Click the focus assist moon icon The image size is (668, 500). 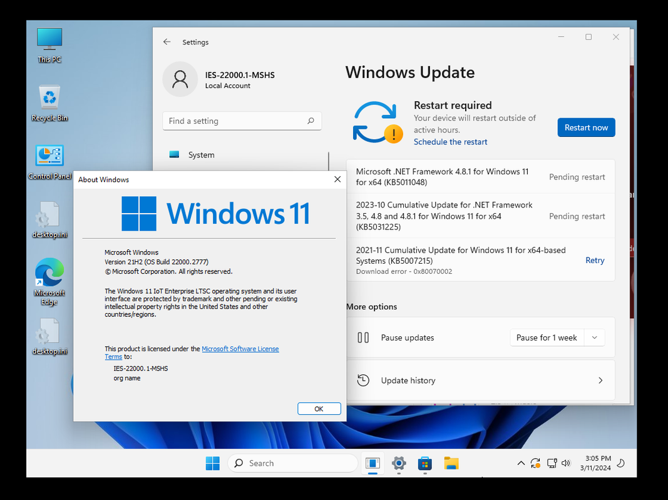(x=621, y=463)
